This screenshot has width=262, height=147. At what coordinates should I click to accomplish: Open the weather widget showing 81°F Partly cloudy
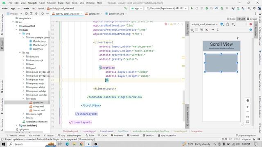(196, 144)
